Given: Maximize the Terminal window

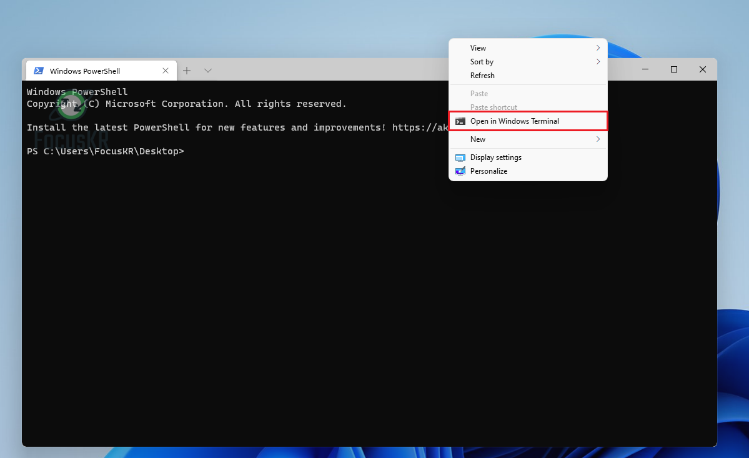Looking at the screenshot, I should point(673,69).
